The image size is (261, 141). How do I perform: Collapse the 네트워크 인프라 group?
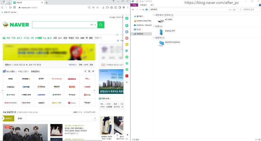pyautogui.click(x=154, y=15)
